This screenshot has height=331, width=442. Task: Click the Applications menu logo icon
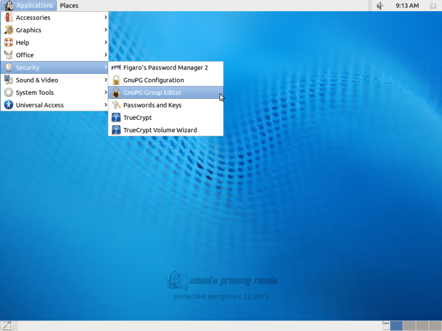[x=9, y=5]
